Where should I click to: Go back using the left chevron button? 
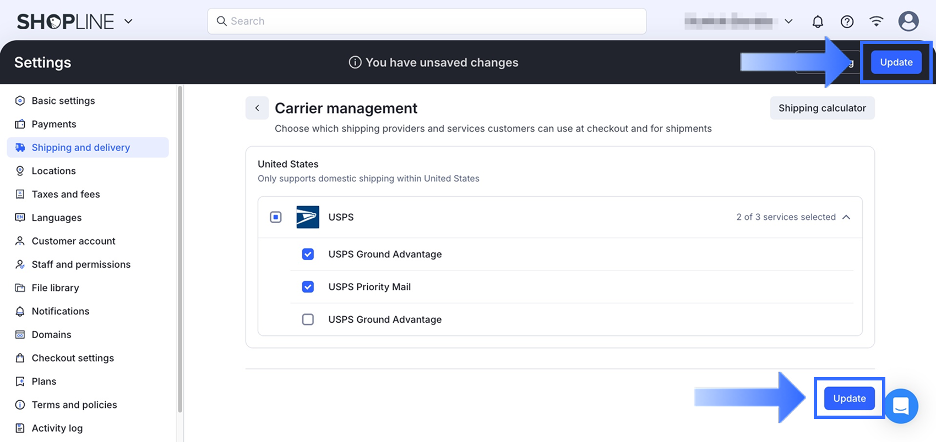pos(257,108)
